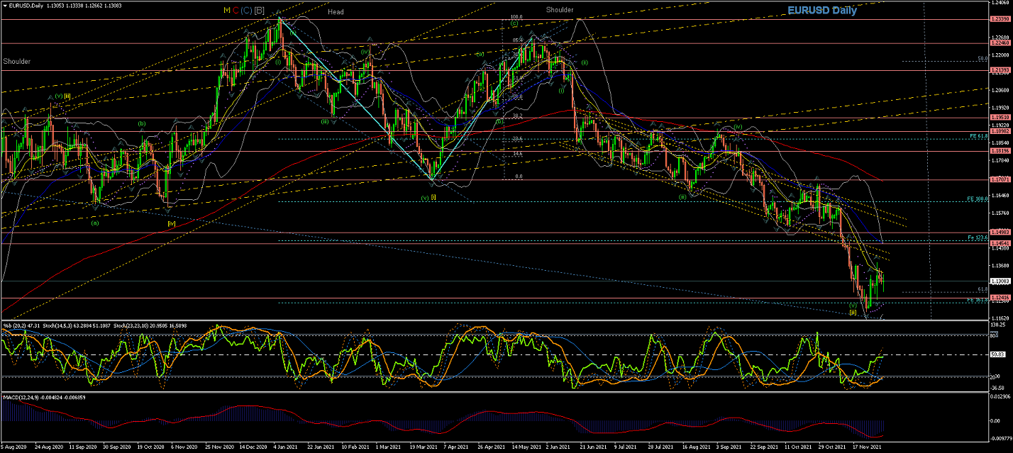
Task: Select the '100.0' Fibonacci retracement level label
Action: coord(516,16)
